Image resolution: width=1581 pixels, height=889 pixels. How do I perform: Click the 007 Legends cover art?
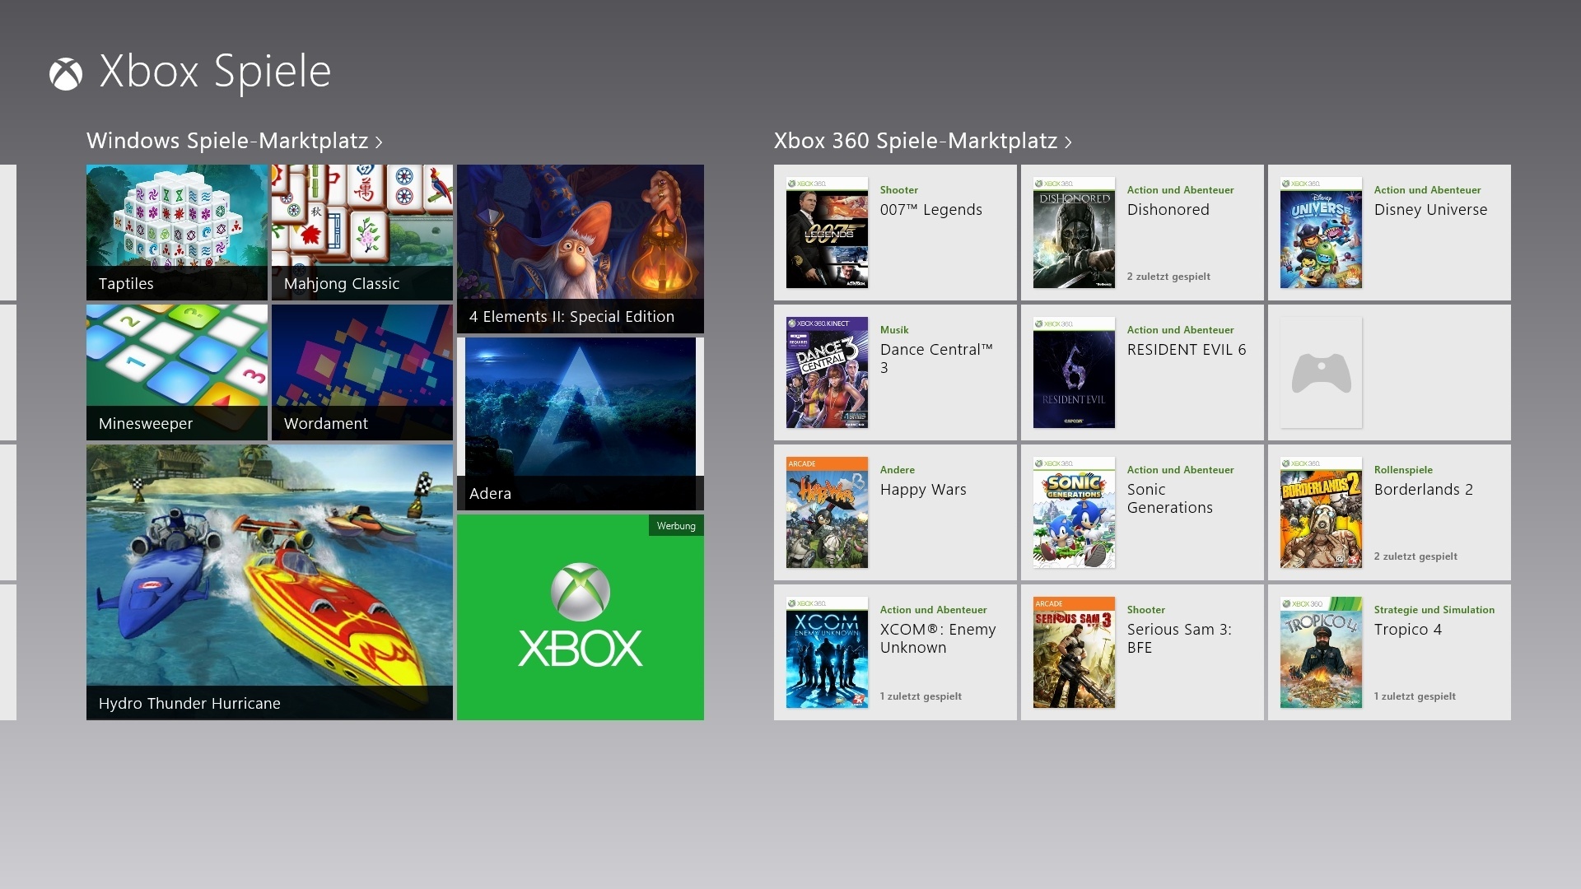tap(827, 233)
